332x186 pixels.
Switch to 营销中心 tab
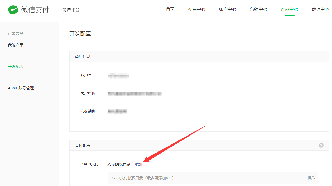click(258, 9)
